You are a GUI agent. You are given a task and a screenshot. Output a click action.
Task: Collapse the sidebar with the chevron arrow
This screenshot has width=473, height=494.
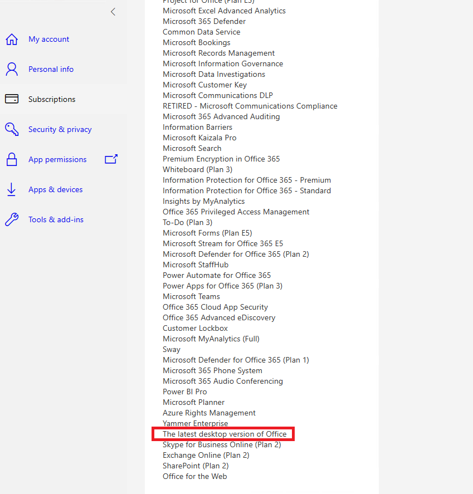click(x=113, y=12)
